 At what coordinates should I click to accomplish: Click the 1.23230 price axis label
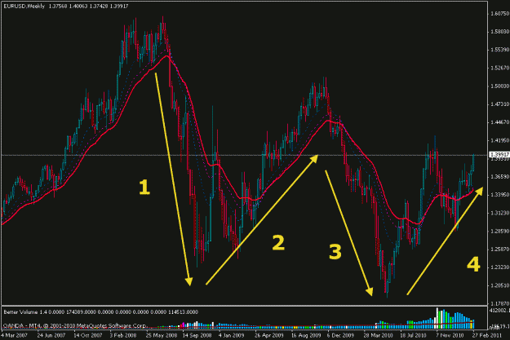[499, 267]
